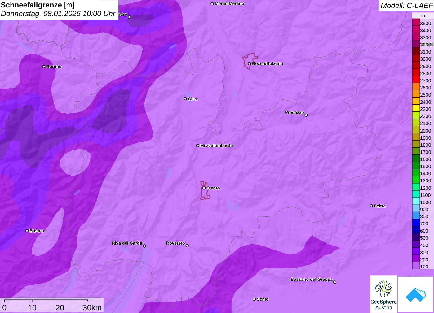
Task: Click the Rovereto label text
Action: [x=175, y=243]
